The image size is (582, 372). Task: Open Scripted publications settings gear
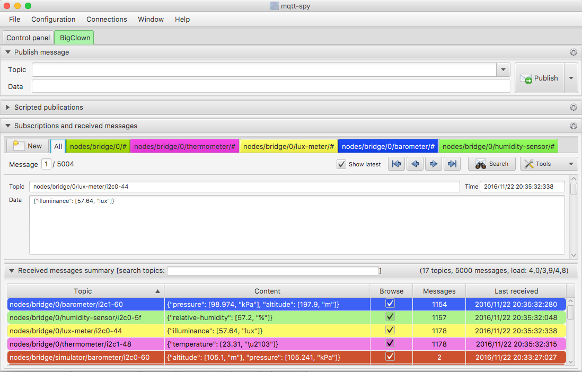coord(573,108)
